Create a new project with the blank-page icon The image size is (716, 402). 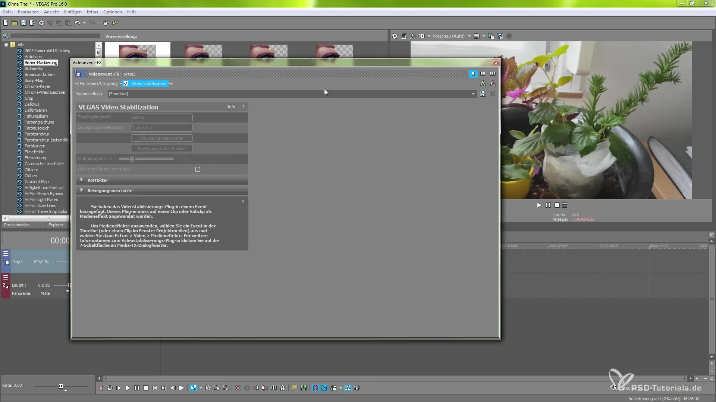[x=6, y=23]
